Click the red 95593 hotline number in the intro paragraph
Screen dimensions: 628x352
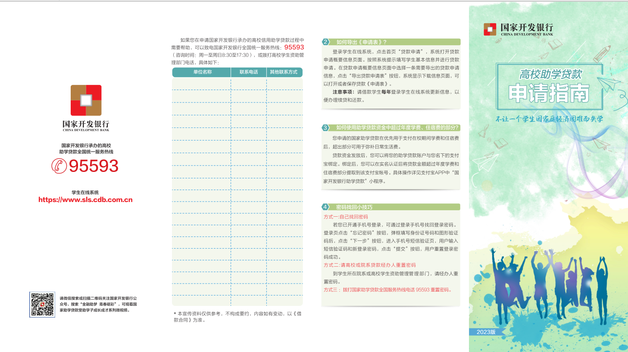point(294,47)
